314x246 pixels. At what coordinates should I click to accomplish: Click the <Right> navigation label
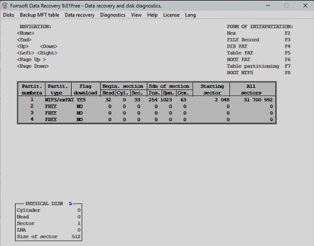pos(47,53)
